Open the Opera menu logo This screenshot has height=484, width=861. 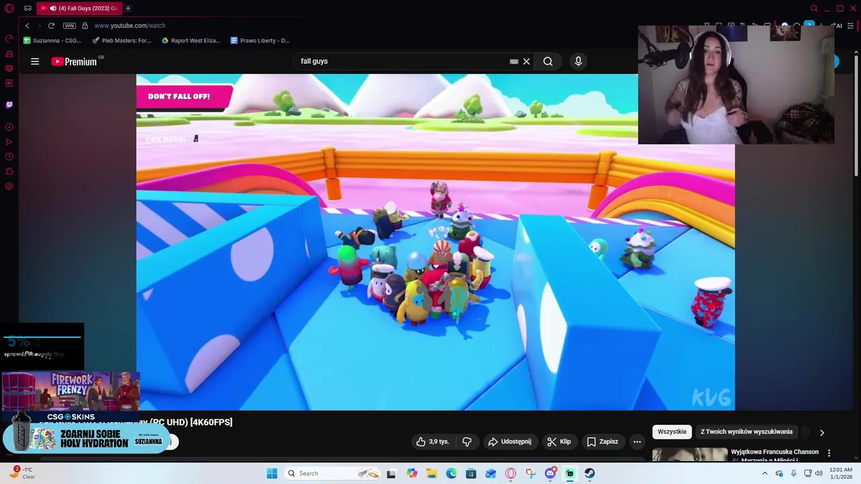point(9,8)
